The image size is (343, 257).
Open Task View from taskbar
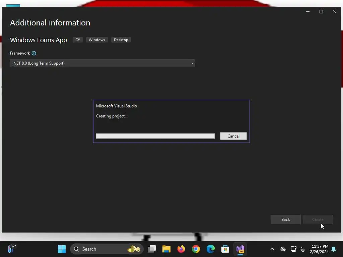click(x=152, y=249)
